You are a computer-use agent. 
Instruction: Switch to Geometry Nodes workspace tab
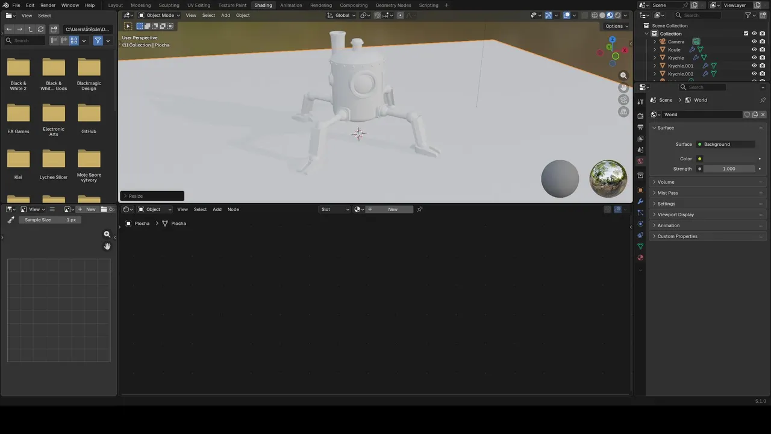tap(393, 5)
